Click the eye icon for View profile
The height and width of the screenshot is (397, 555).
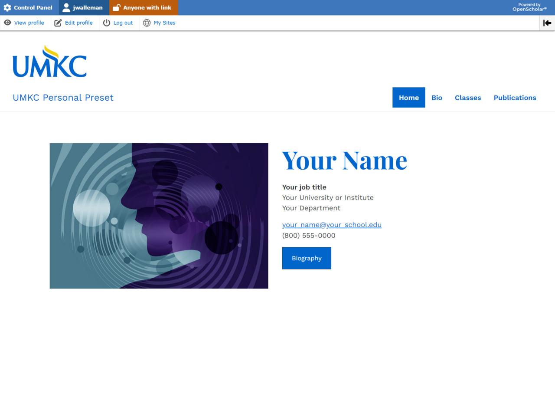(x=7, y=23)
